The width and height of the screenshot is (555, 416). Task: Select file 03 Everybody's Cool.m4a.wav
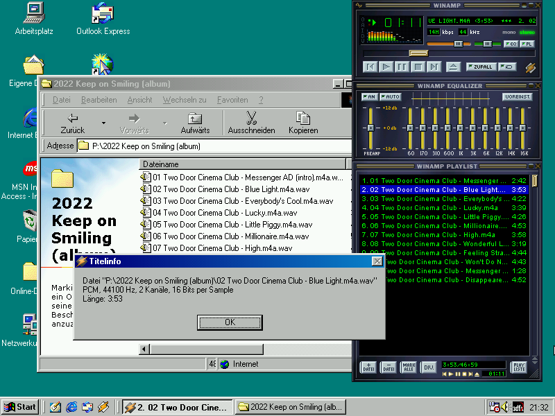pos(237,201)
